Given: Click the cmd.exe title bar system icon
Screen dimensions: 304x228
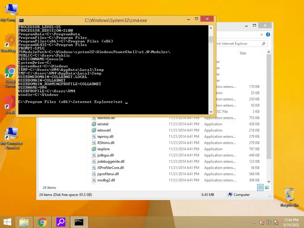Looking at the screenshot, I should pos(21,20).
